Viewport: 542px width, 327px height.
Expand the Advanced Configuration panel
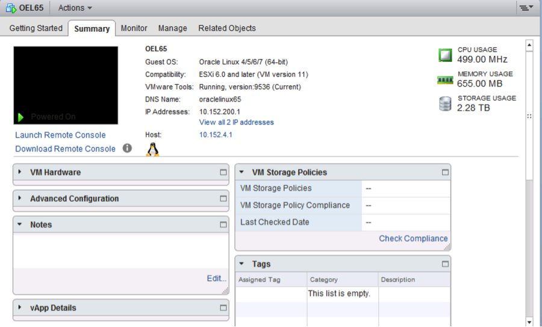[x=20, y=198]
